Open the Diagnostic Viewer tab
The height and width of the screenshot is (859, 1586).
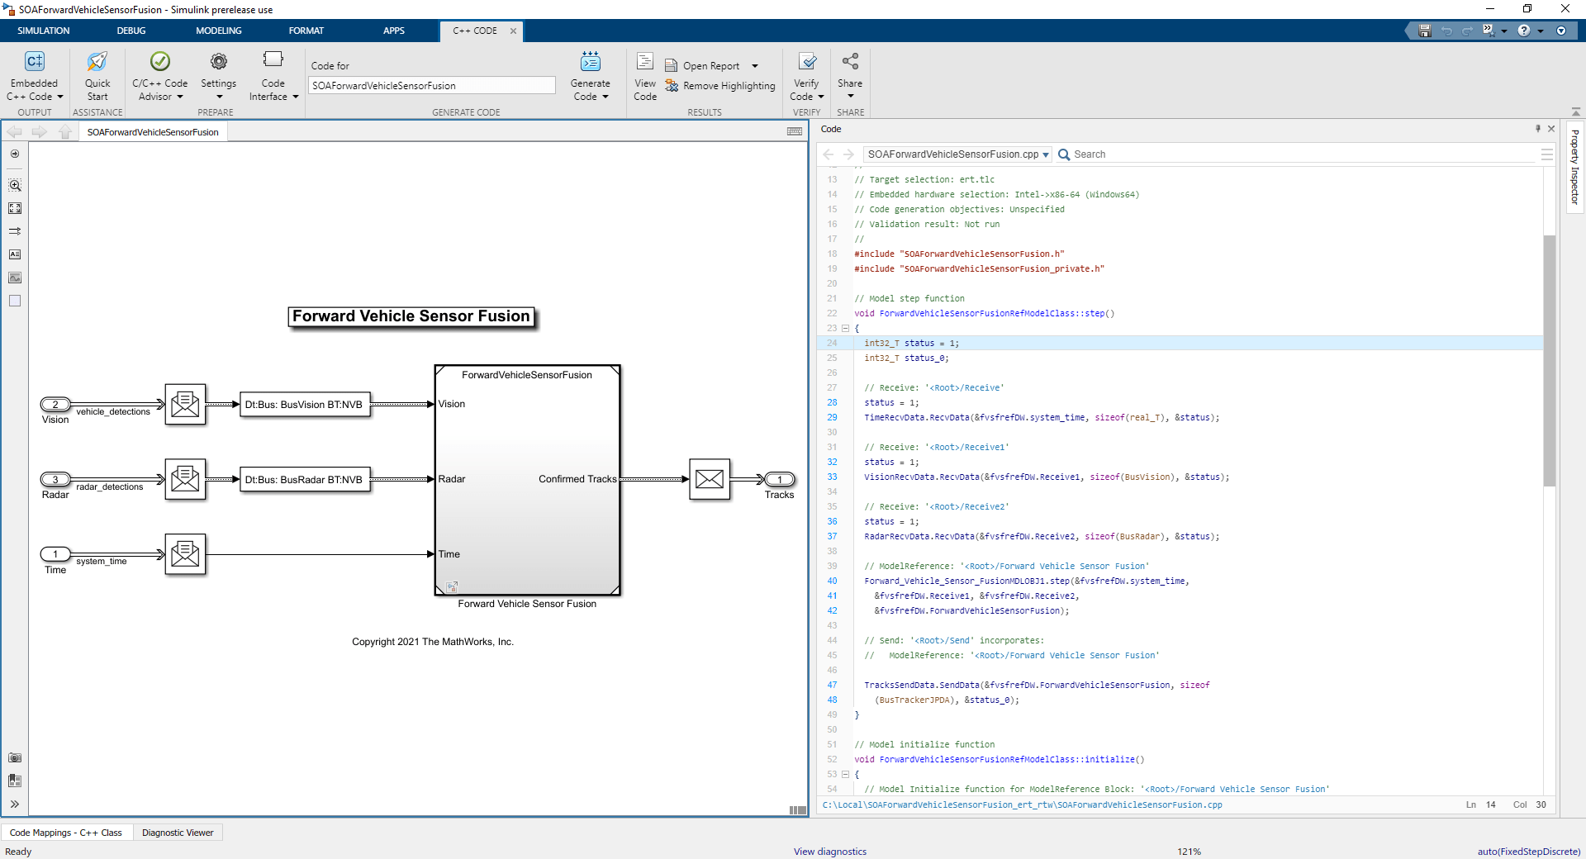[178, 833]
